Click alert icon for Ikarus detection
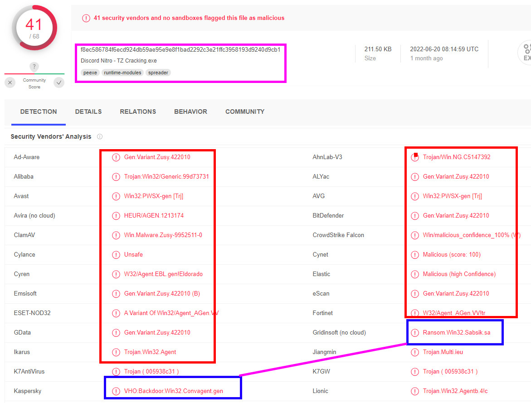Image resolution: width=531 pixels, height=403 pixels. pyautogui.click(x=116, y=352)
